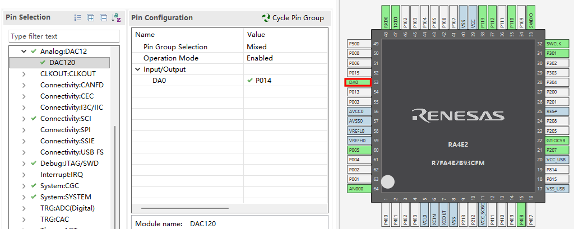Viewport: 574px width, 229px height.
Task: Click the VREFL0 pin 58 on chip
Action: [x=359, y=131]
